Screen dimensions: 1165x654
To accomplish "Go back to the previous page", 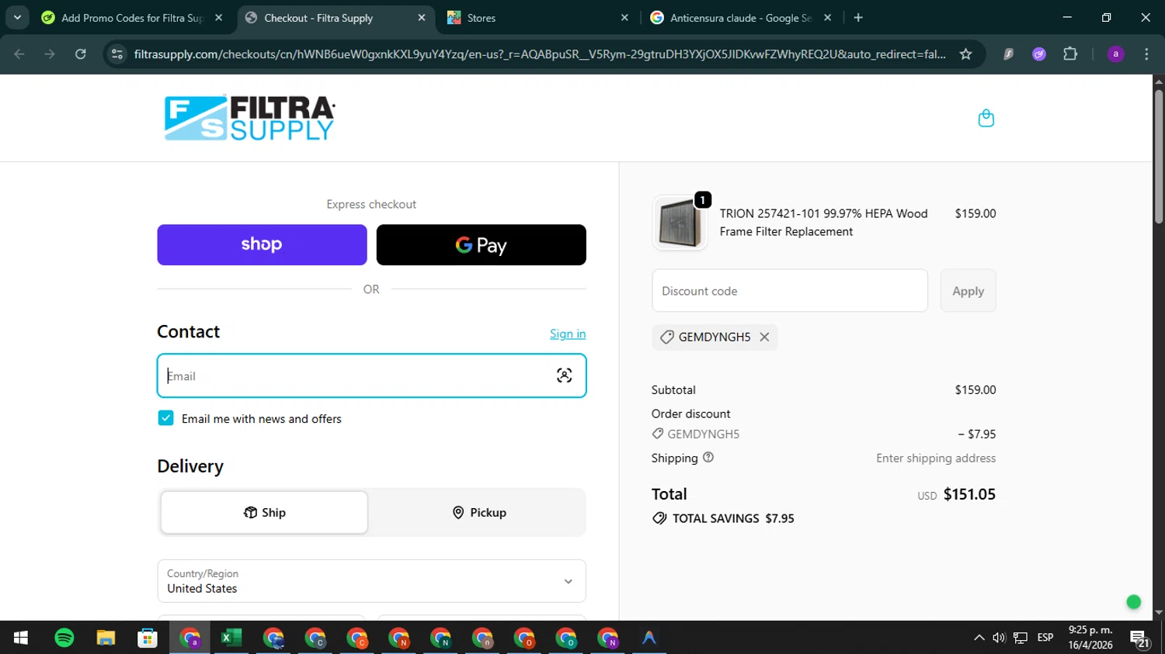I will coord(19,54).
